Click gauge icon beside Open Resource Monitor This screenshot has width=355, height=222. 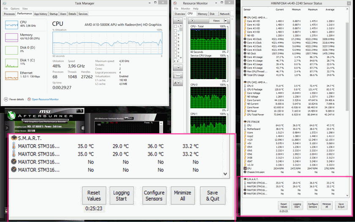coord(29,99)
